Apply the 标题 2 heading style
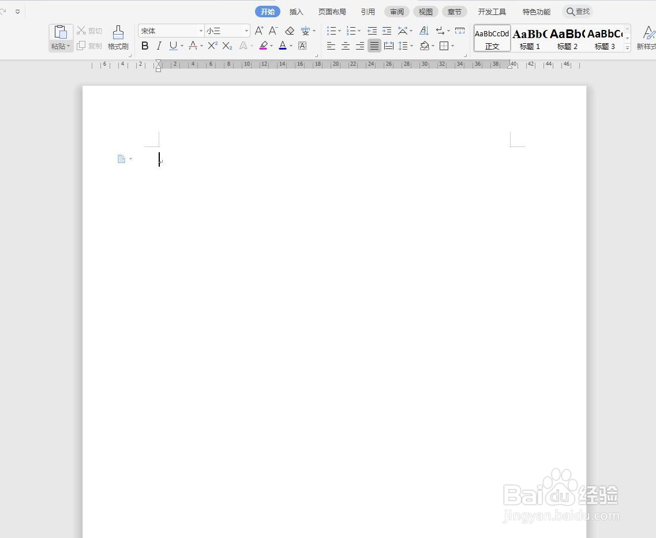656x538 pixels. coord(567,39)
